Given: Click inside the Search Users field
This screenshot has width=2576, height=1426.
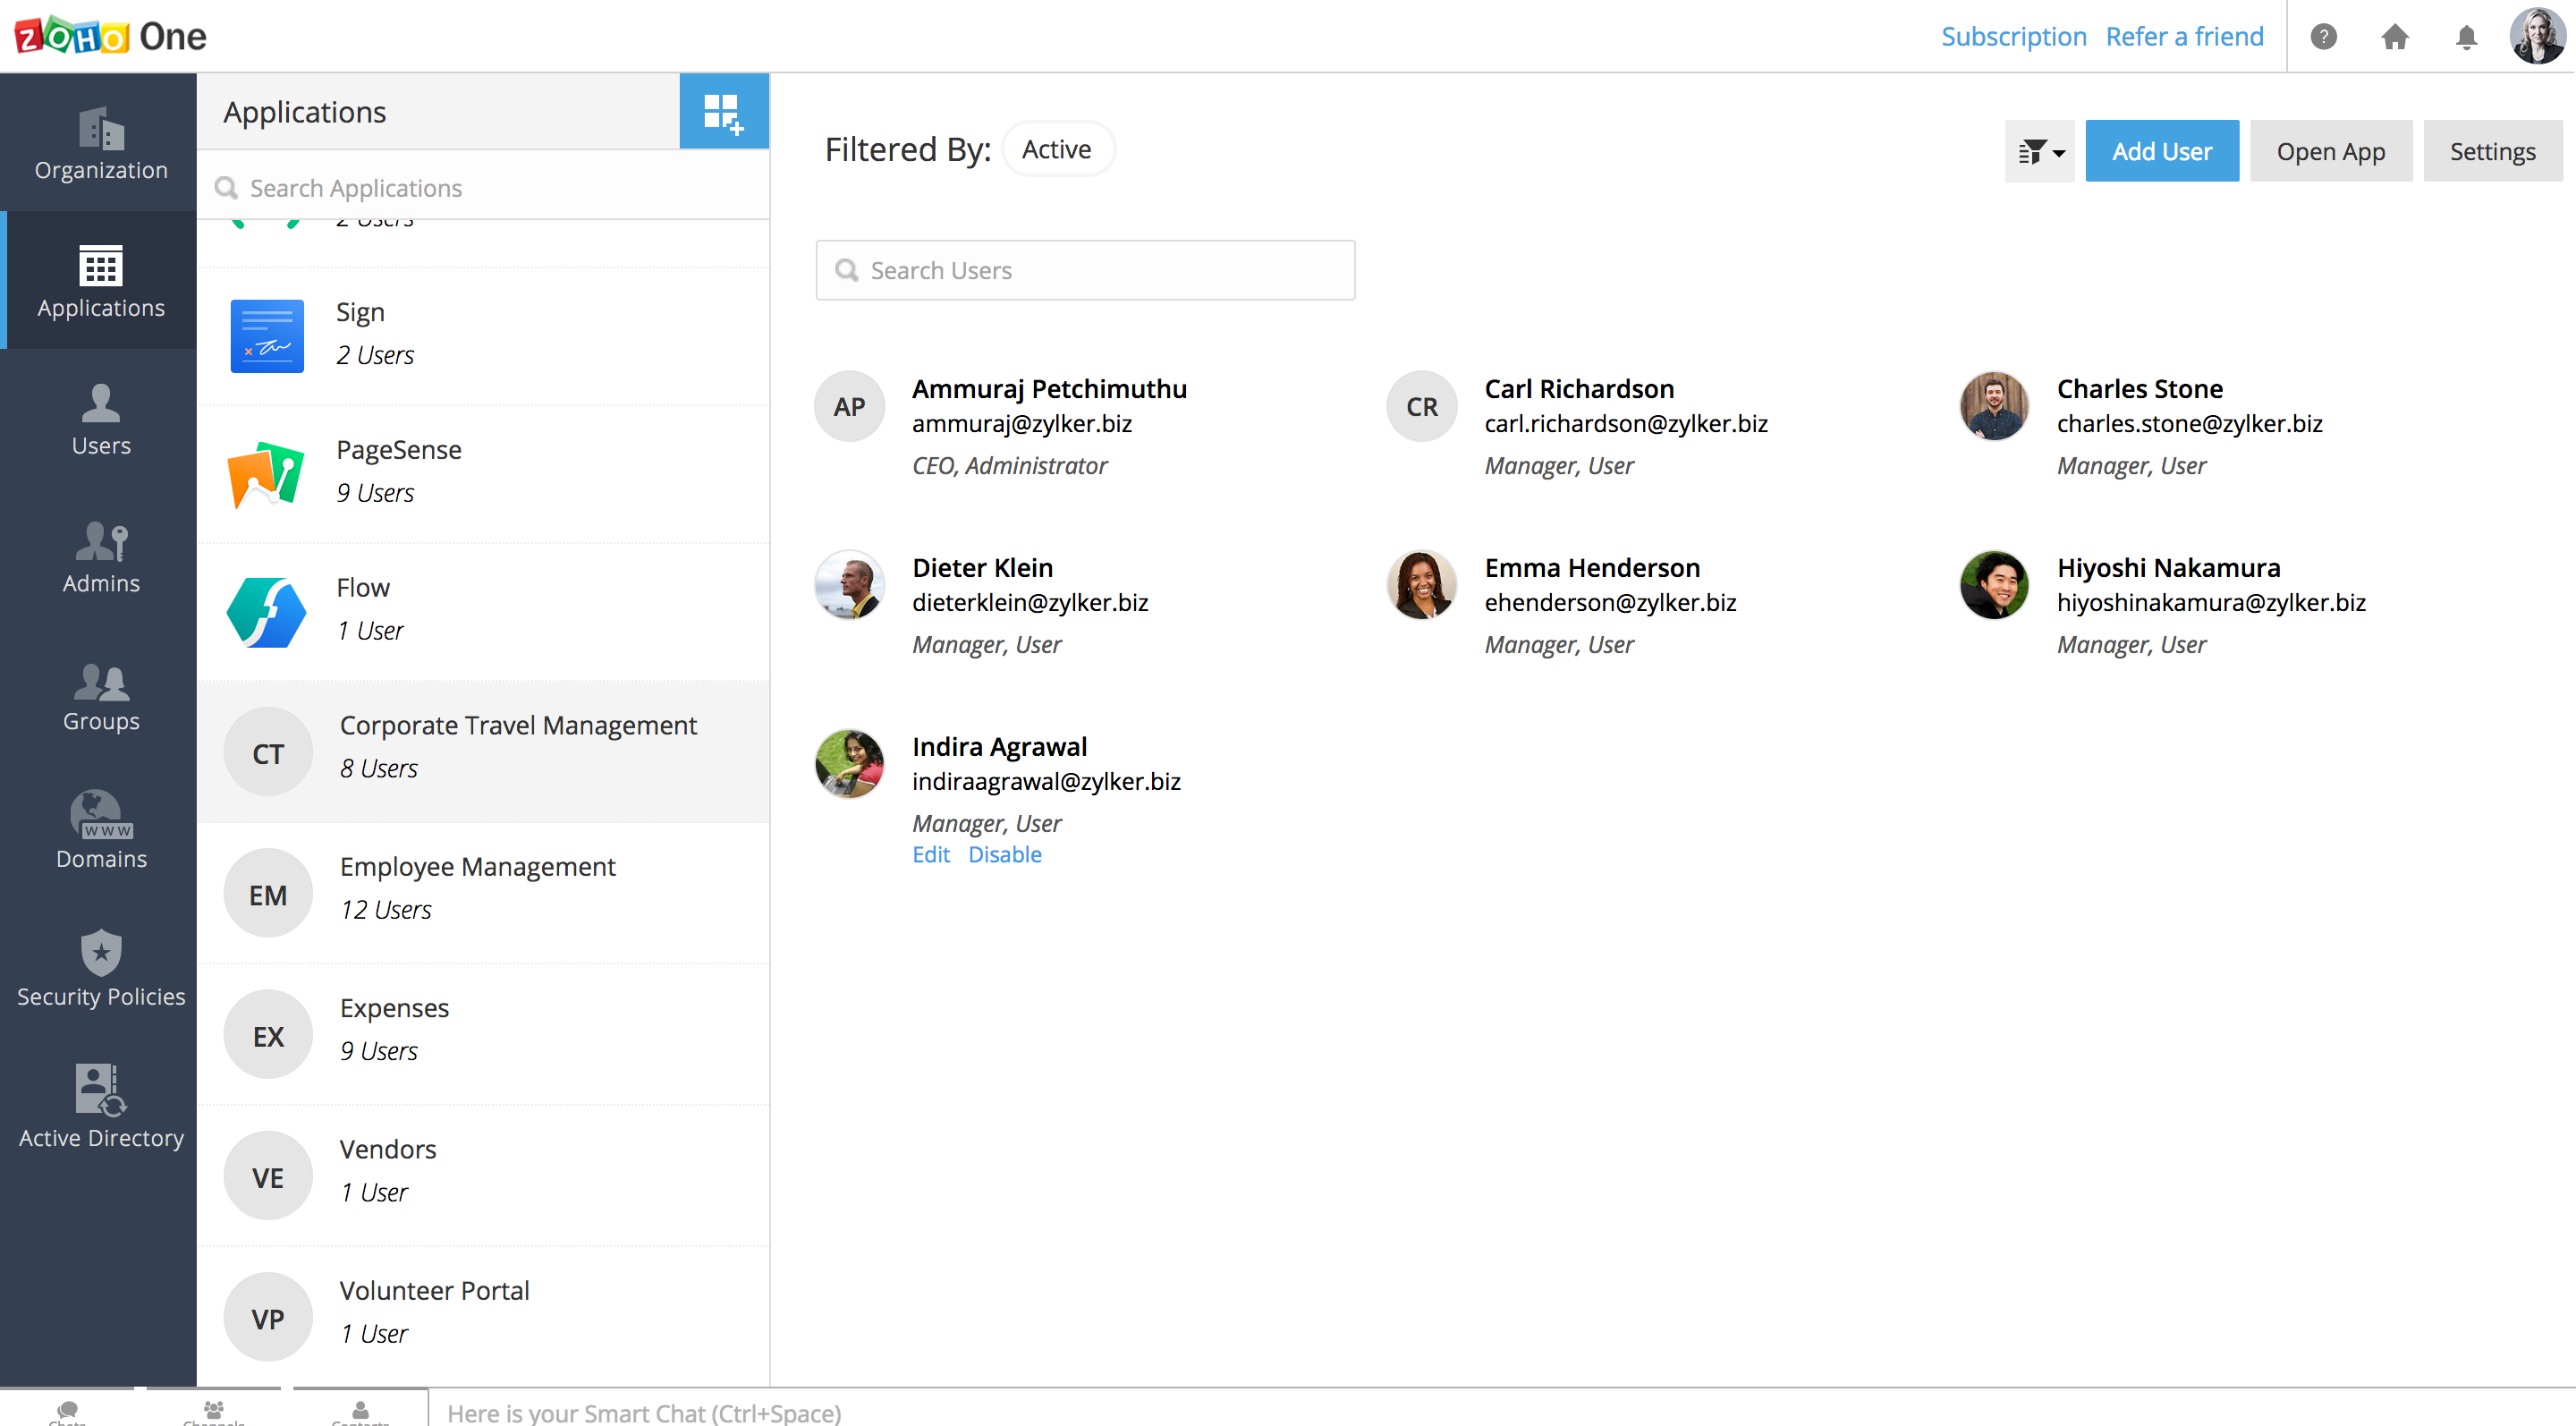Looking at the screenshot, I should [x=1085, y=270].
